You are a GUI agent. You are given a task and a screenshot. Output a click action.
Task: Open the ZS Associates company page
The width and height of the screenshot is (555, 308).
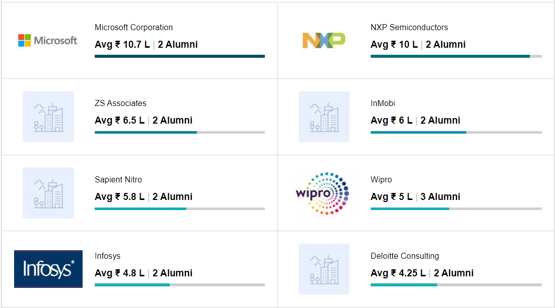click(x=120, y=103)
